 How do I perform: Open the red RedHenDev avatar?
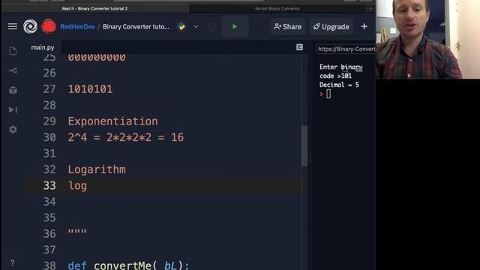[x=49, y=27]
